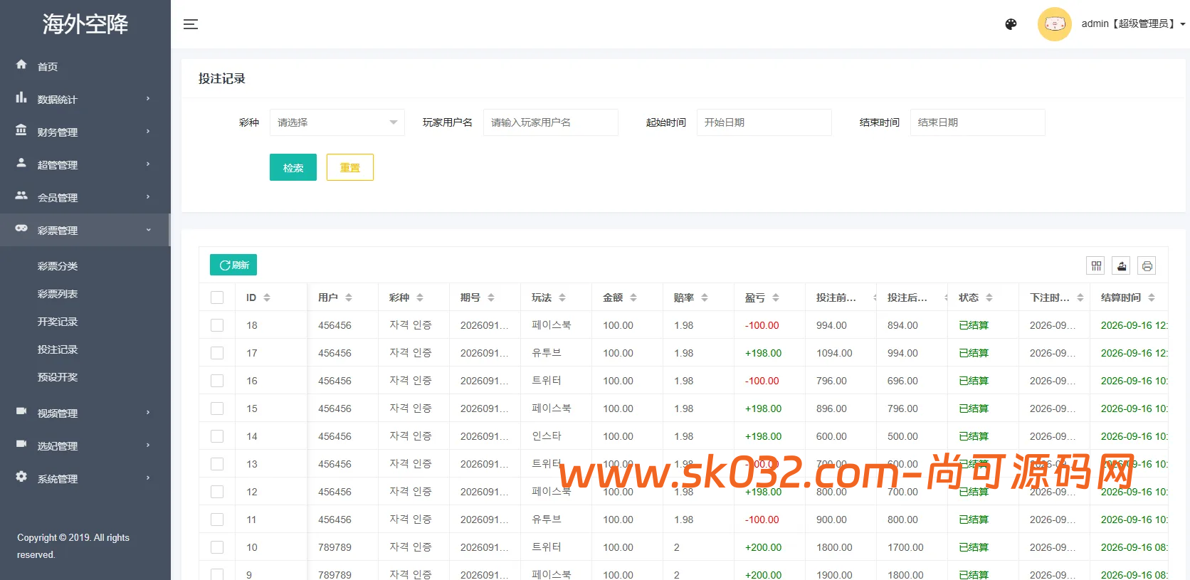
Task: Collapse 彩票管理 using its chevron arrow
Action: pos(148,230)
